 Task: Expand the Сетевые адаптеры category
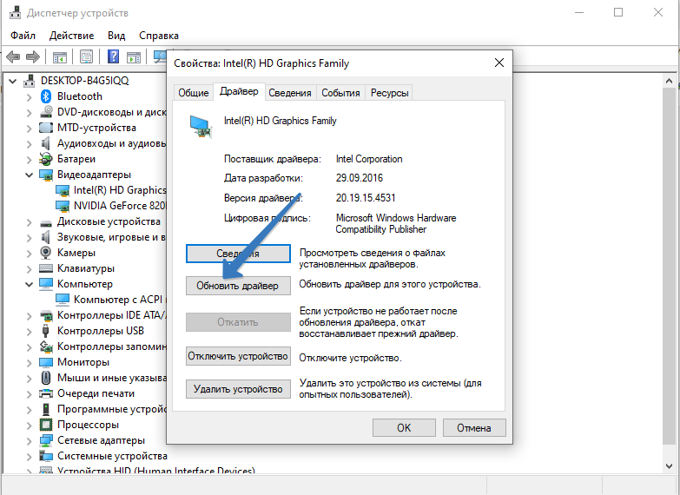click(x=29, y=440)
